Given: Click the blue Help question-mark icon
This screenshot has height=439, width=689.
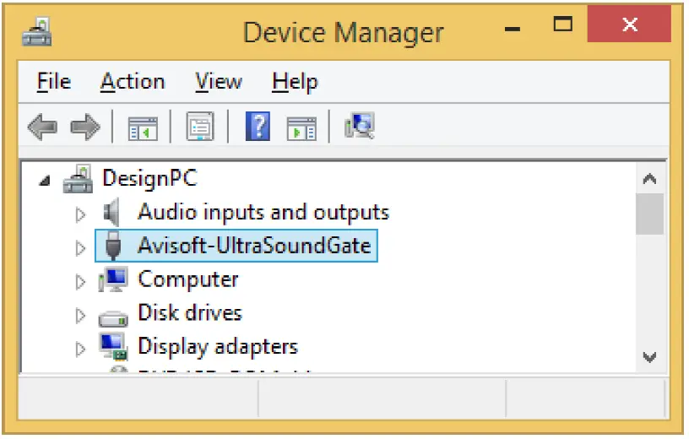Looking at the screenshot, I should tap(258, 128).
